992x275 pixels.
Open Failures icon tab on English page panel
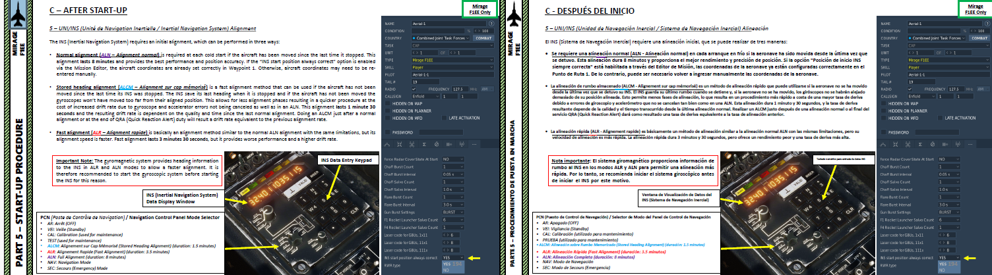point(435,144)
